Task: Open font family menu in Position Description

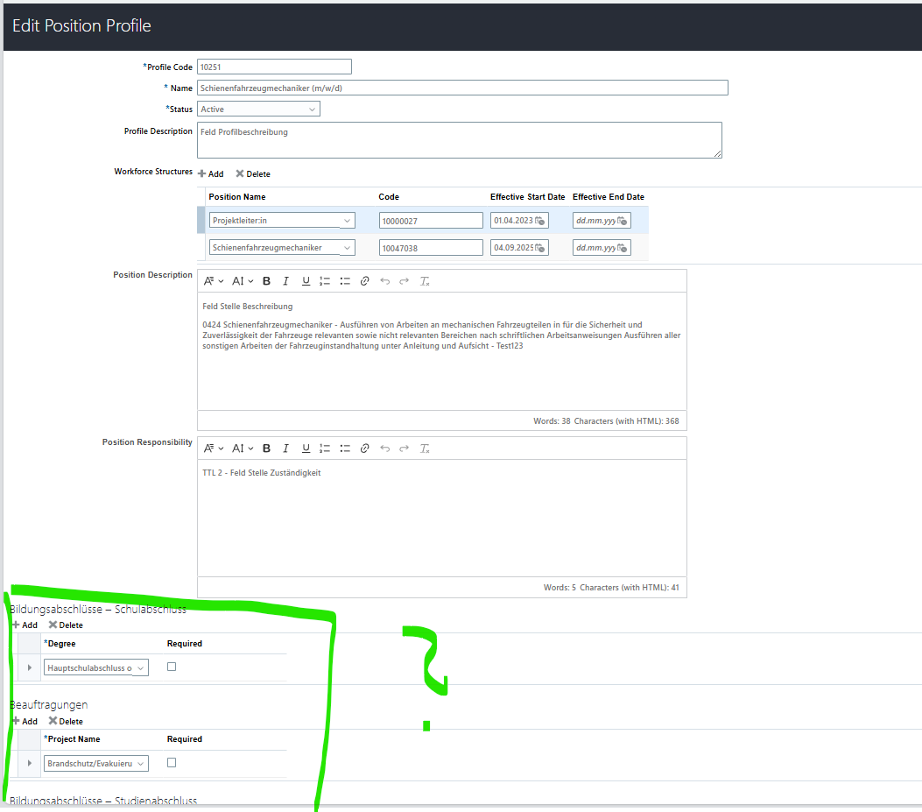Action: point(214,281)
